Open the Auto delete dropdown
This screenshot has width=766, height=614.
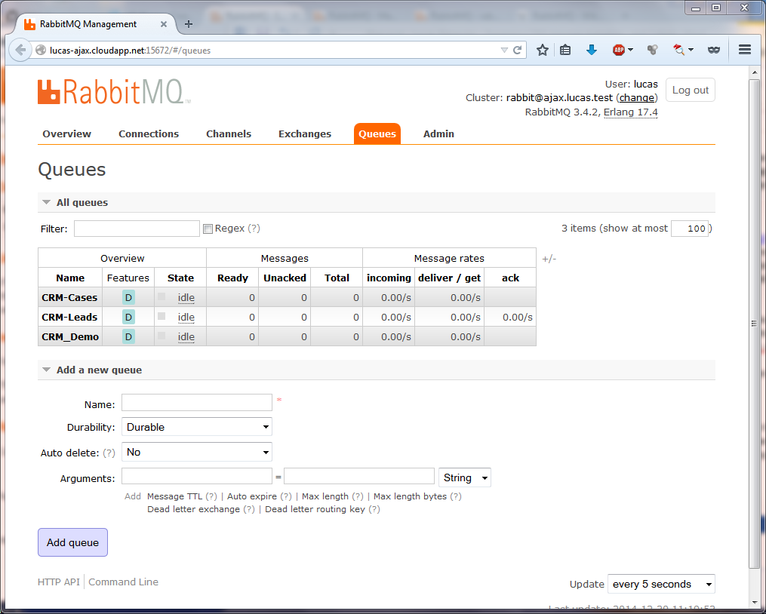click(x=196, y=452)
